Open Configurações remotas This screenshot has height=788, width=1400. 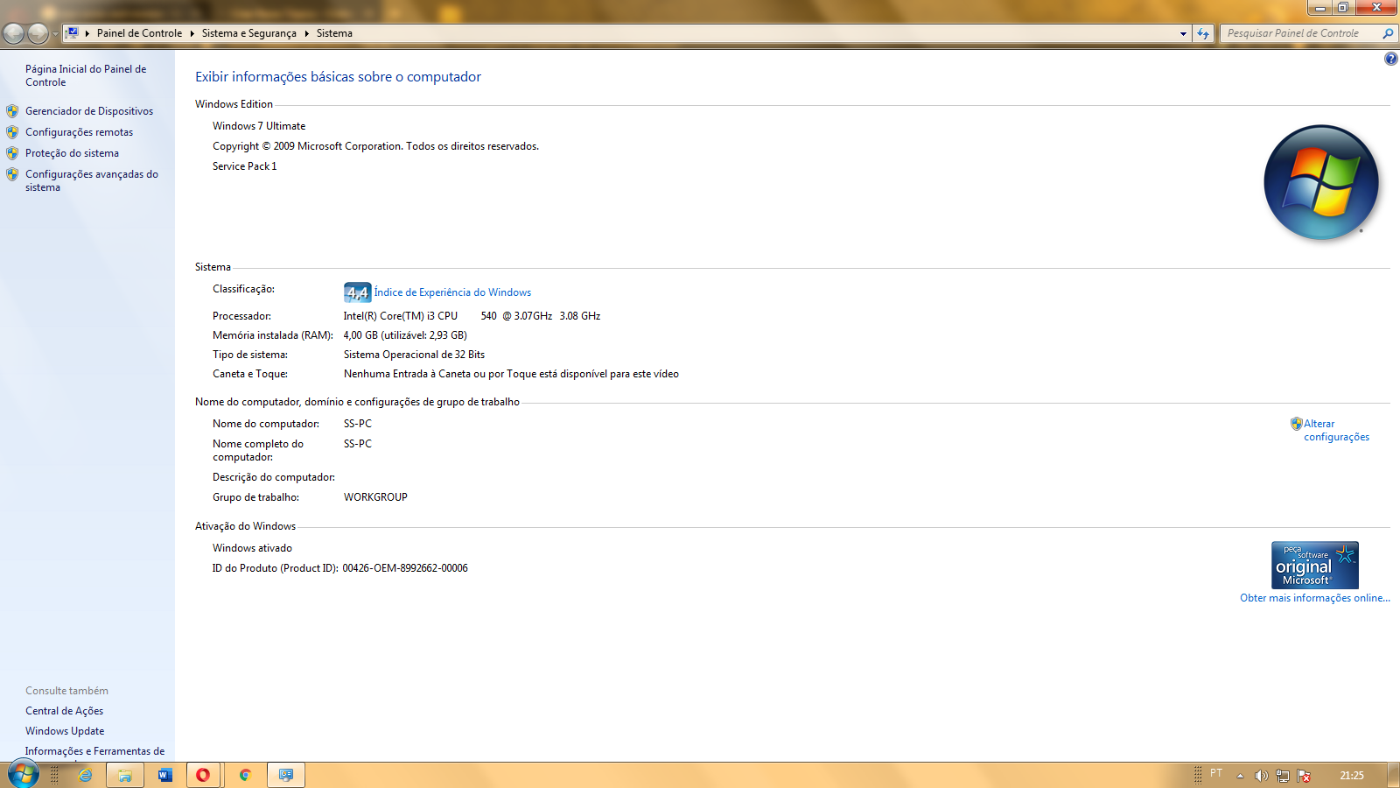tap(79, 132)
